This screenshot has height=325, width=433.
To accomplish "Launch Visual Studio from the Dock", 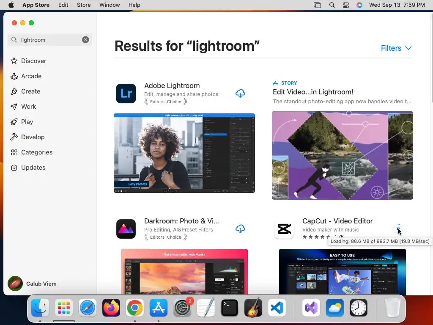I will 311,308.
